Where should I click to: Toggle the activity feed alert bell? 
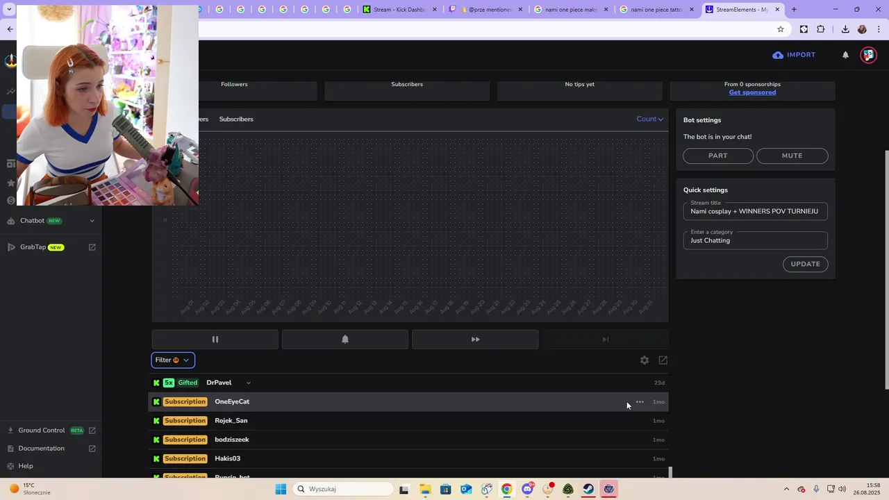pos(345,340)
